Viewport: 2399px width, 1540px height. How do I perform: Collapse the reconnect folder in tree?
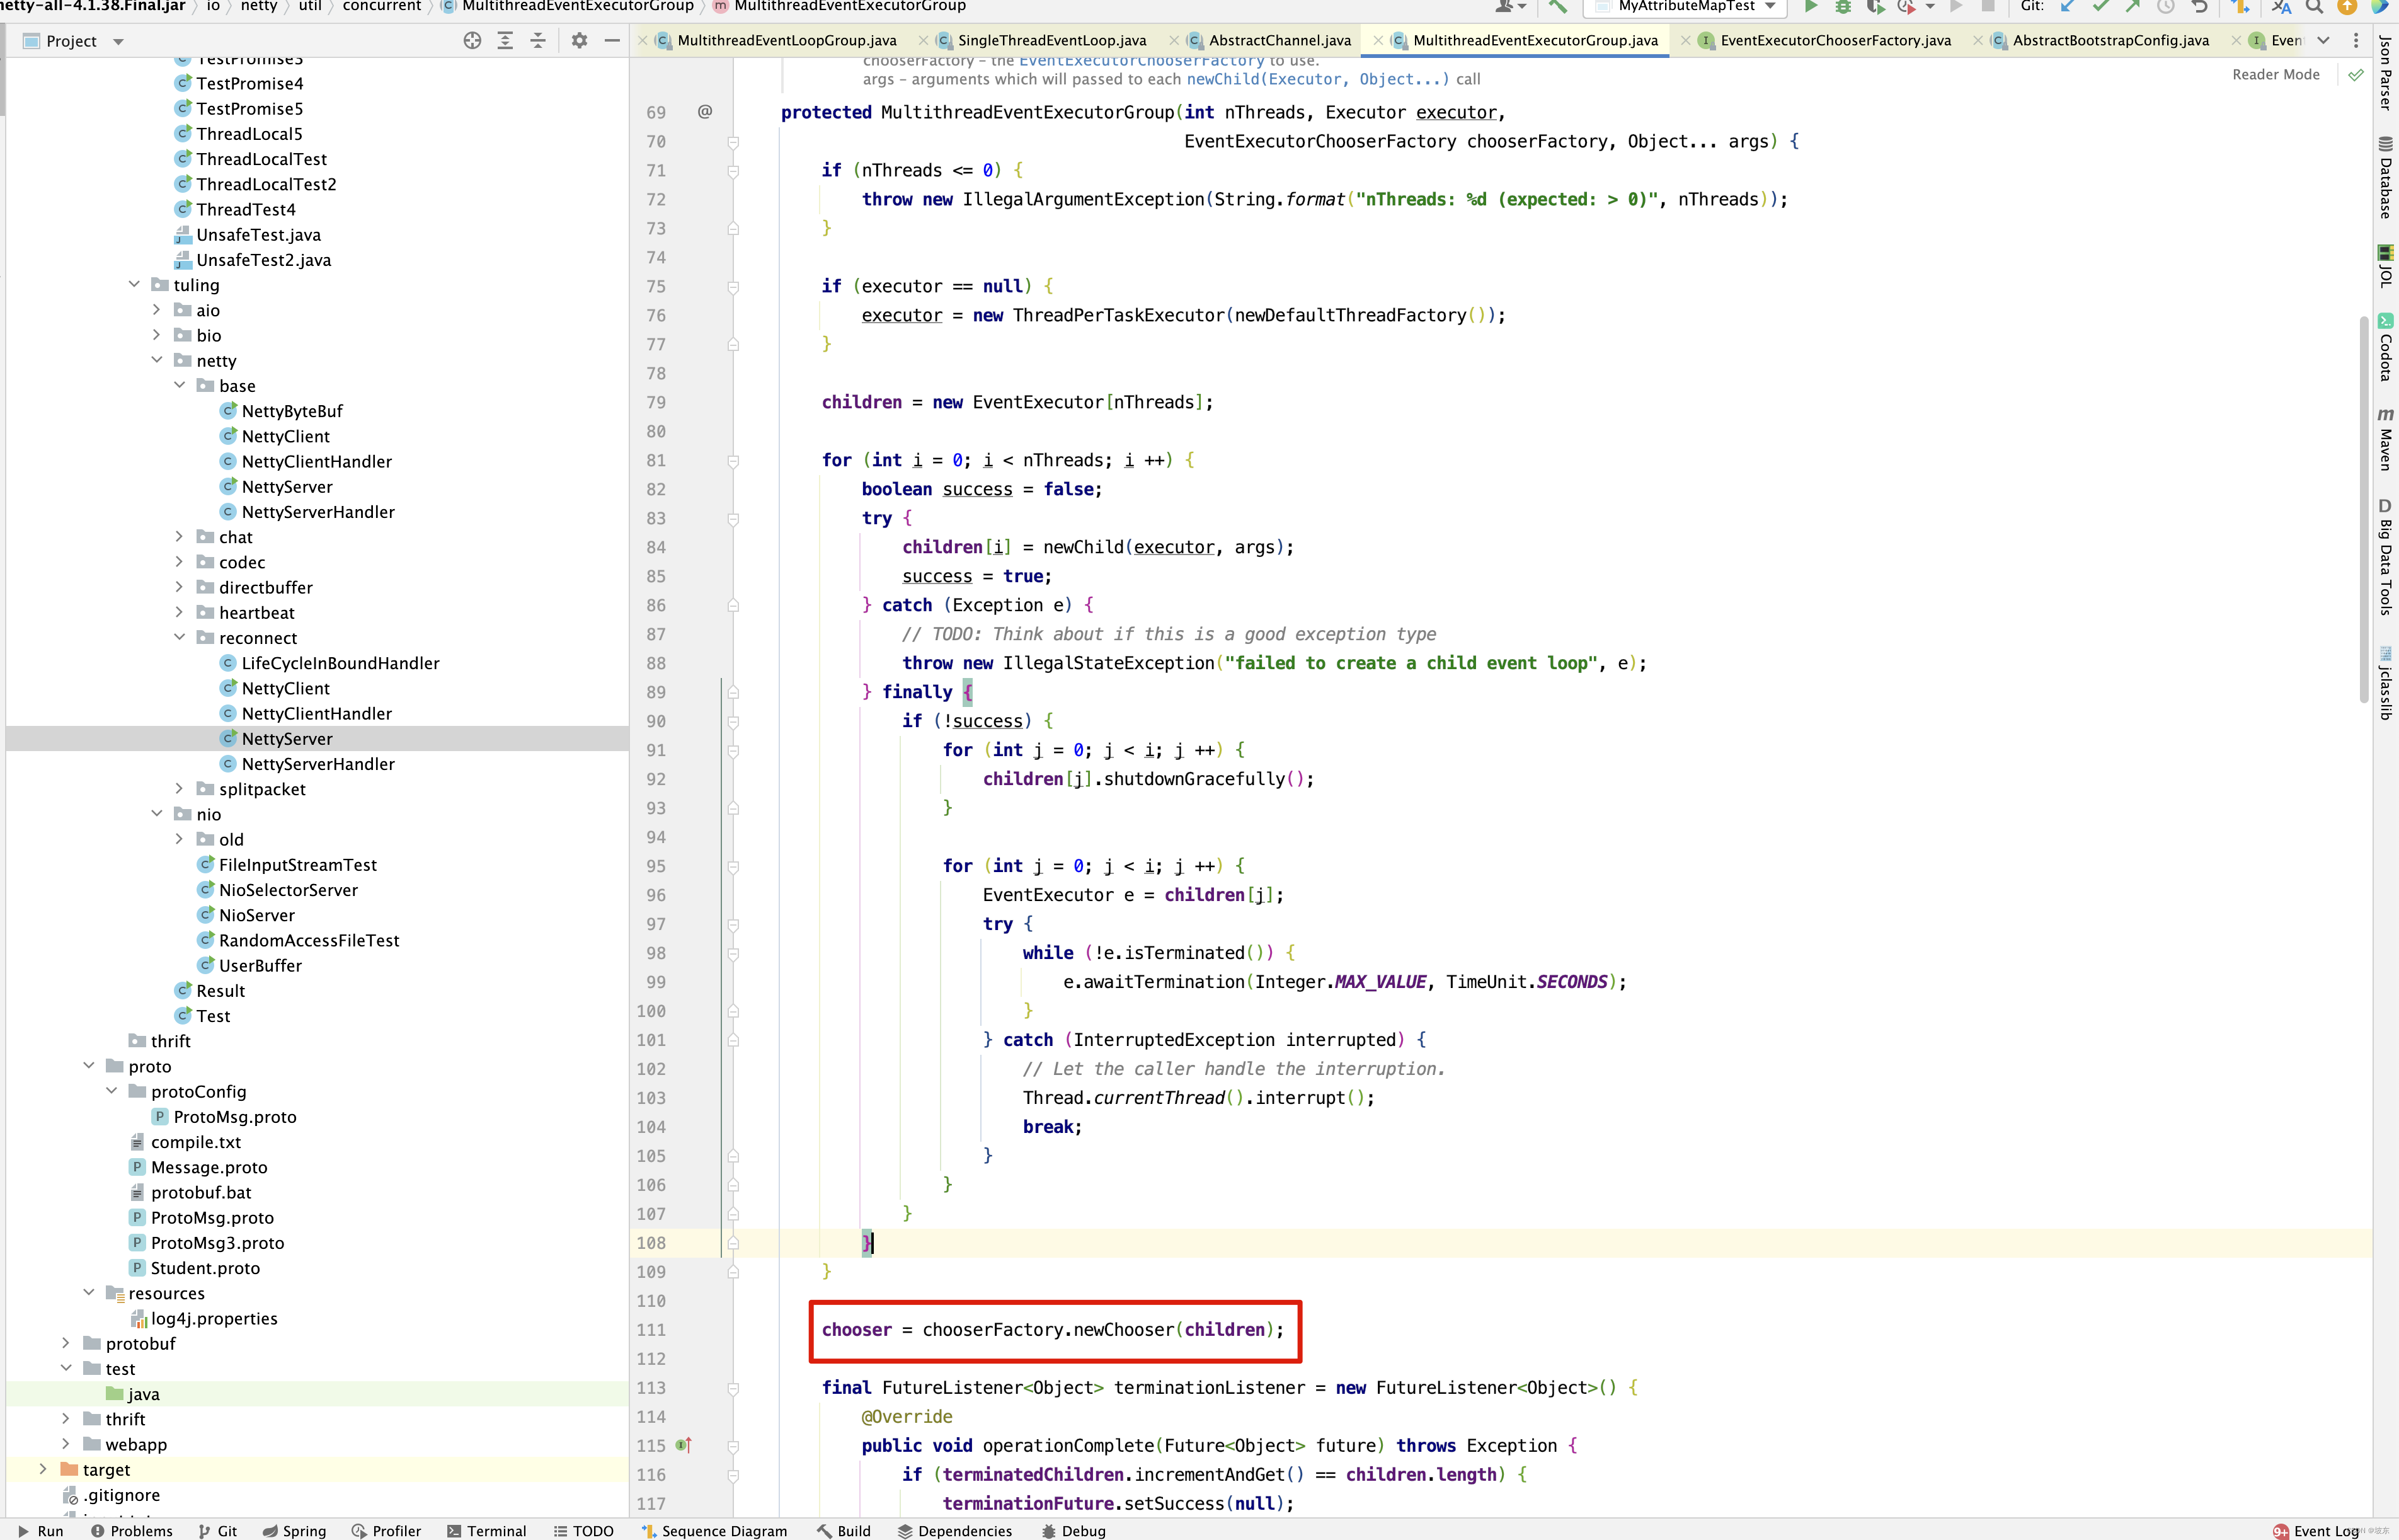point(179,638)
